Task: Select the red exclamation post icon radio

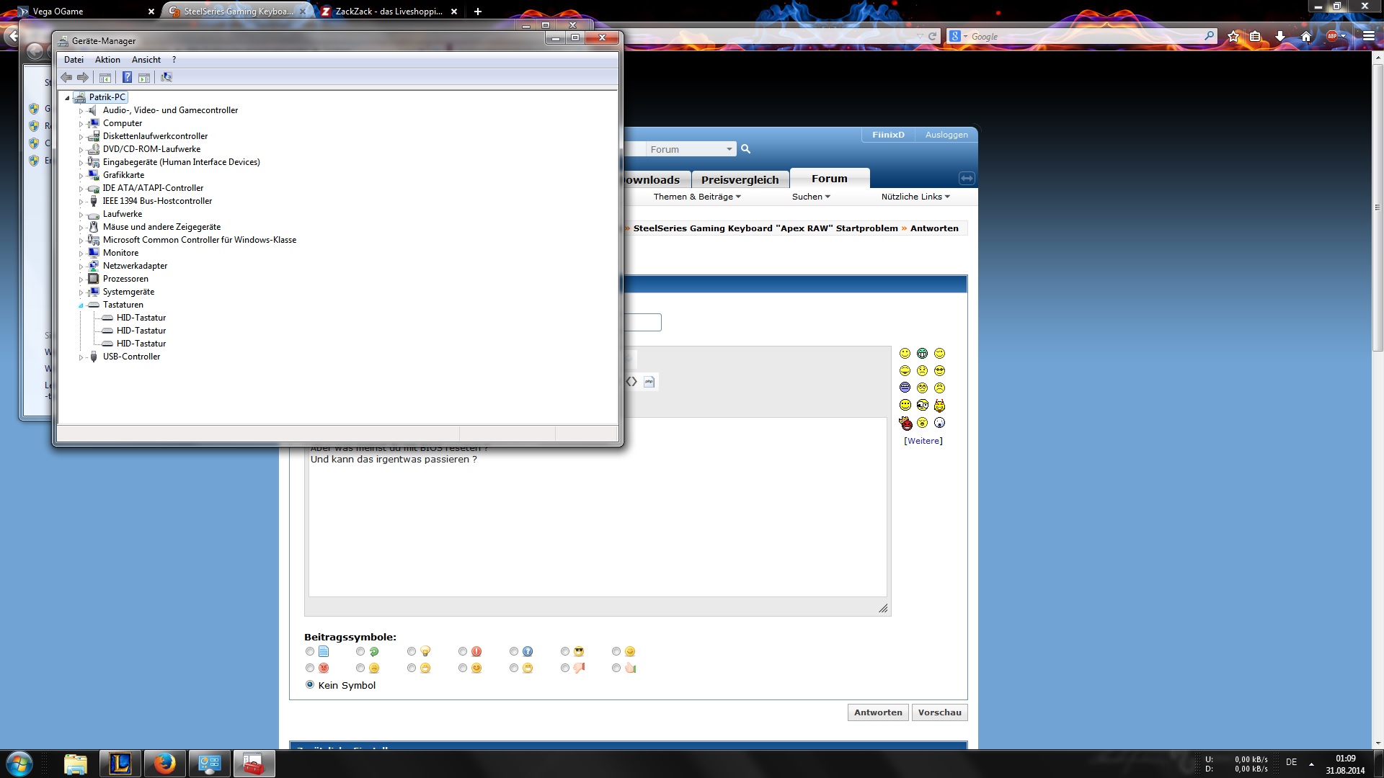Action: point(463,651)
